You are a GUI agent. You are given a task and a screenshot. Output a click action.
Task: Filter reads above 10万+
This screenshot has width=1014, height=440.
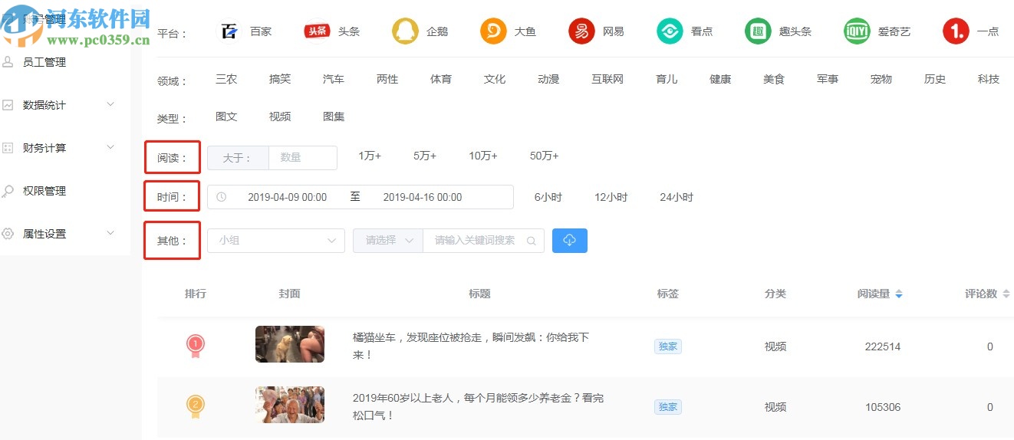click(x=483, y=156)
